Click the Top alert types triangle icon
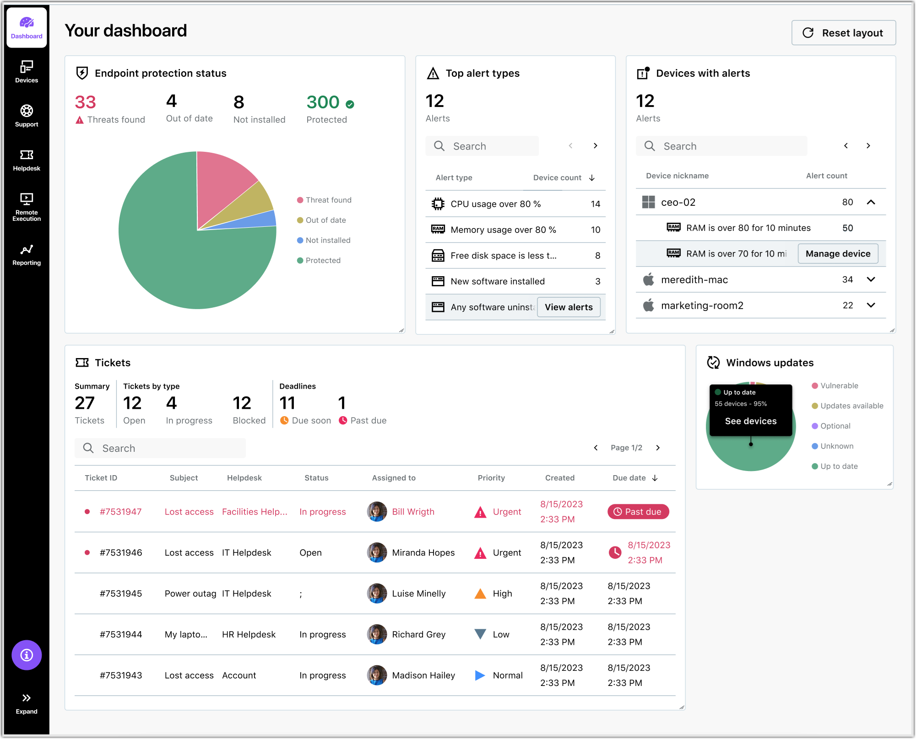 (x=433, y=73)
